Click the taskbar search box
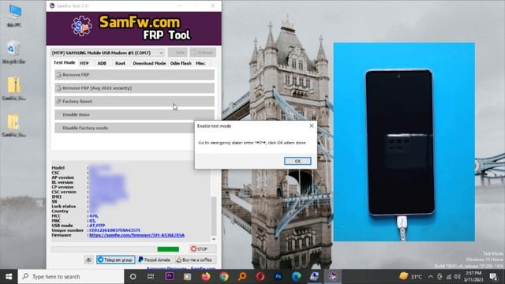Screen dimensions: 505x284 (x=71, y=277)
